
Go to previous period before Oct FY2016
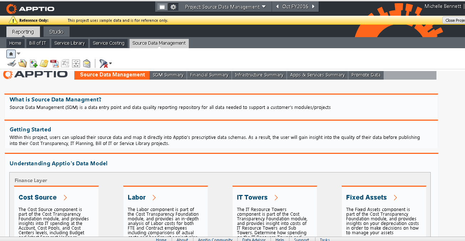point(277,6)
